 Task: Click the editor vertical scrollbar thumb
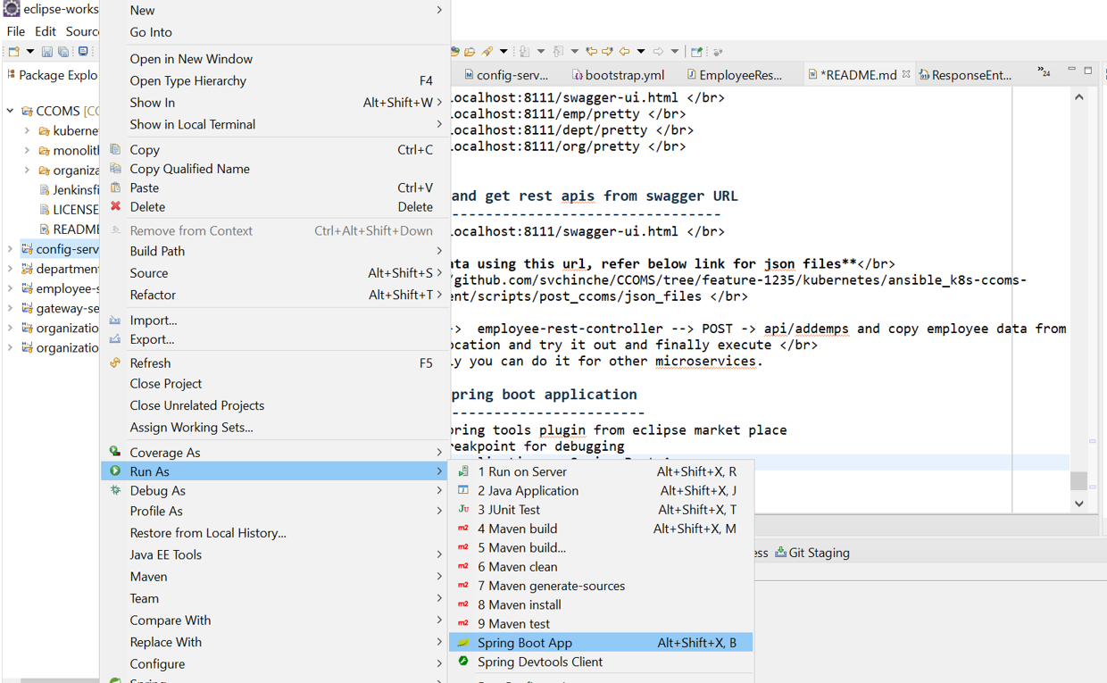click(x=1079, y=480)
